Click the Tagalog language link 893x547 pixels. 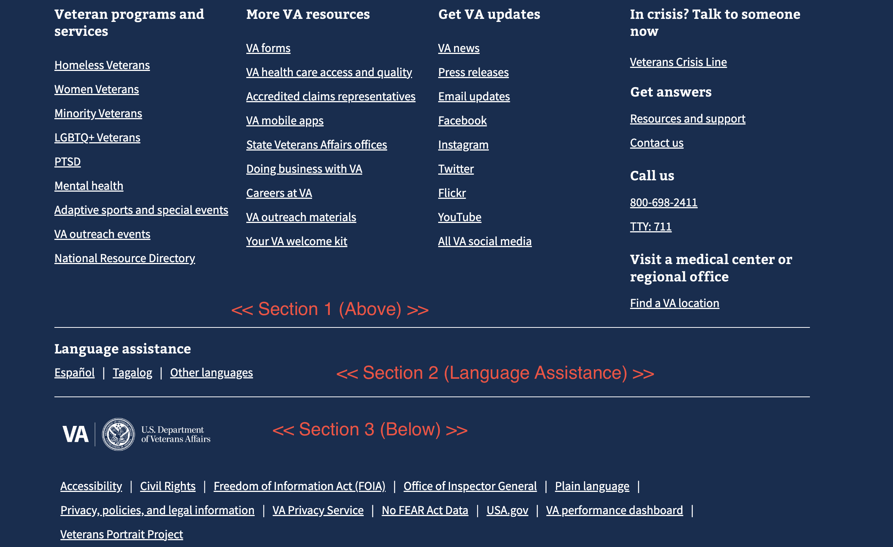coord(132,372)
